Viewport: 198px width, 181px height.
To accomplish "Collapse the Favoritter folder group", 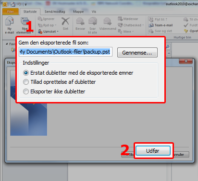I will [7, 44].
